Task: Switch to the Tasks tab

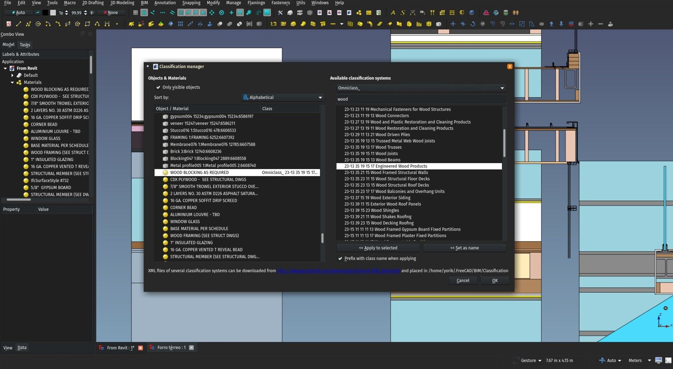Action: pos(25,45)
